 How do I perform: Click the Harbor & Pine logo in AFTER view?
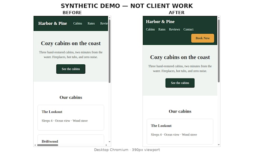(160, 22)
